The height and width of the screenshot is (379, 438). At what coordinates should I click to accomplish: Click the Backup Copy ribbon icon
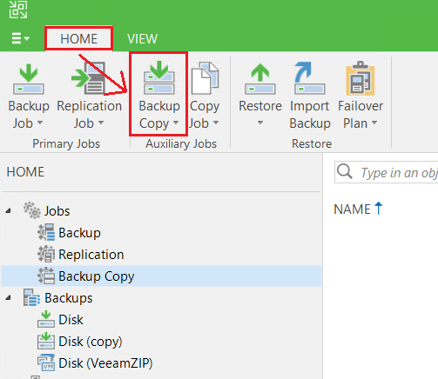[x=159, y=77]
